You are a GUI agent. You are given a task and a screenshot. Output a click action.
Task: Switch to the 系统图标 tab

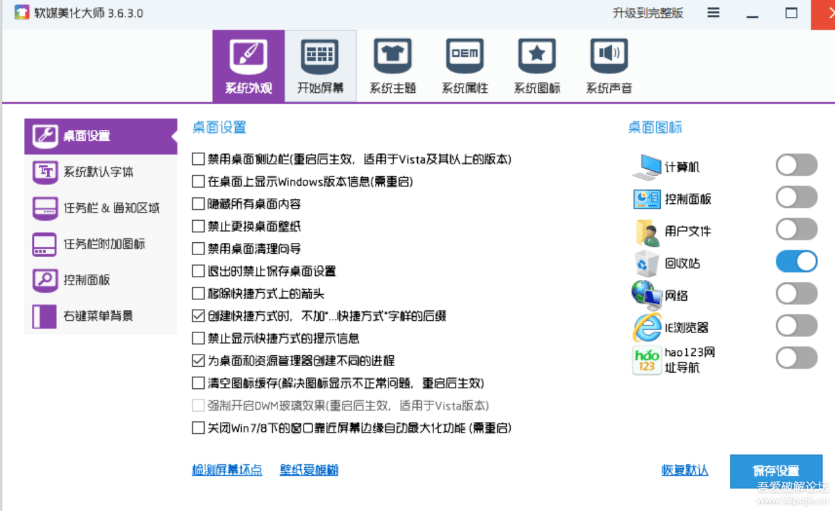coord(537,66)
